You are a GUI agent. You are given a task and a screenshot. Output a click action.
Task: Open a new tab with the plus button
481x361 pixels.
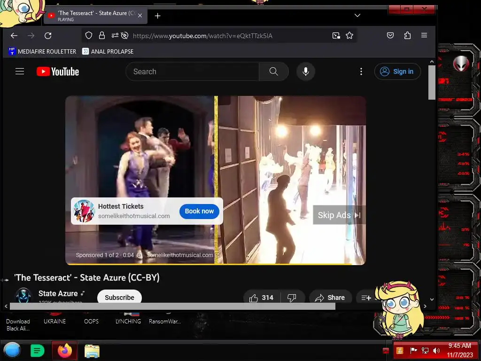(x=158, y=16)
